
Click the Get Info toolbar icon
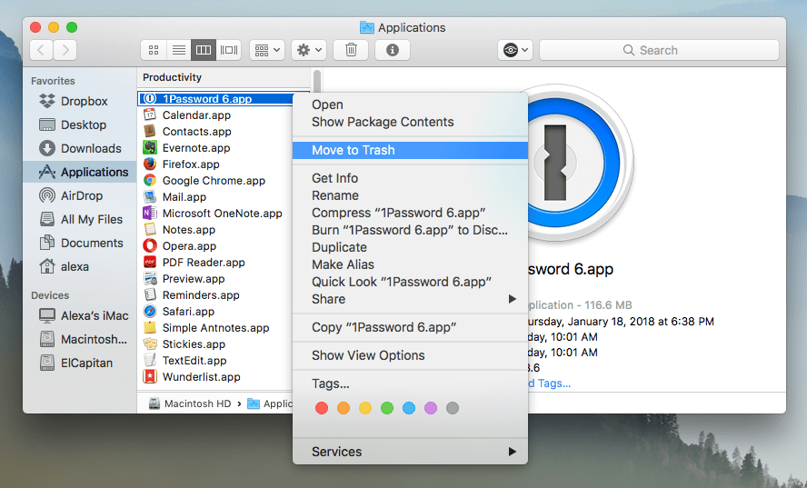393,50
